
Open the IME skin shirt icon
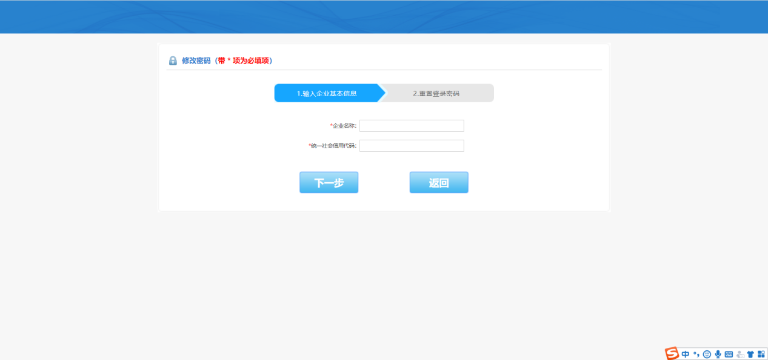click(x=750, y=354)
